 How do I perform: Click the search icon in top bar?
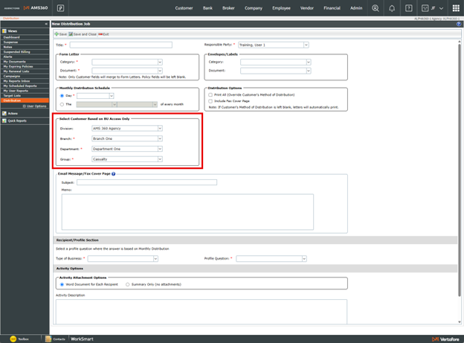375,8
